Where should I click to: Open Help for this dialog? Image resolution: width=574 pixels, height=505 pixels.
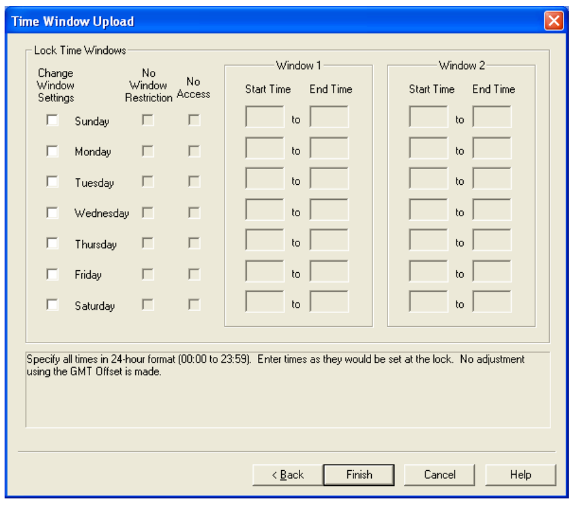[520, 475]
